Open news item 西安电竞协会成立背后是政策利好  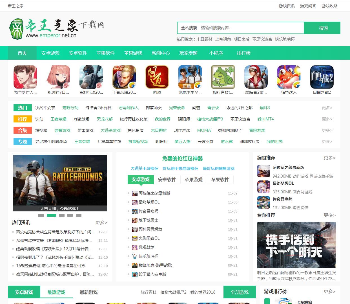point(55,232)
